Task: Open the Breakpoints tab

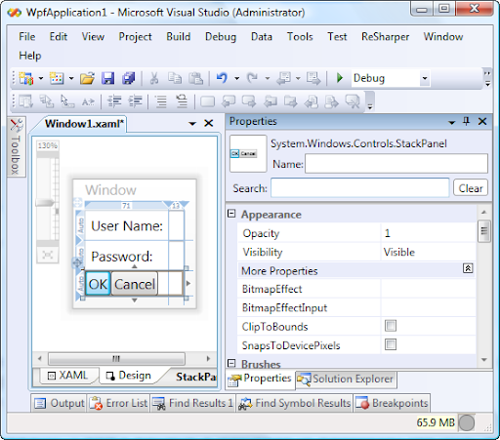Action: pos(392,403)
